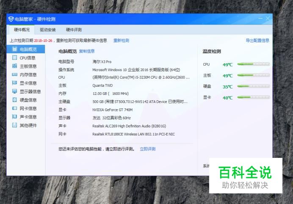Click the 显卡 40℃ temperature value
Image resolution: width=293 pixels, height=204 pixels.
click(228, 98)
